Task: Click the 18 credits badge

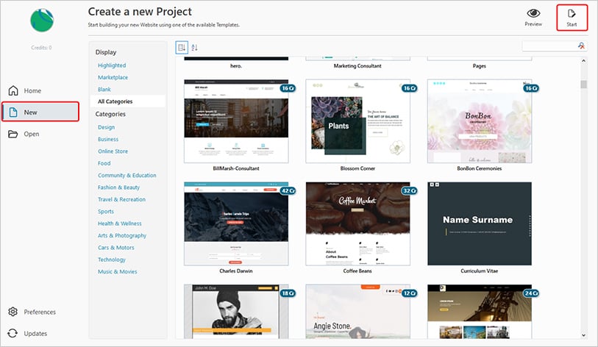Action: 288,293
